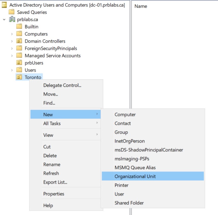Click the Managed Service Accounts folder icon
This screenshot has height=215, width=218.
pyautogui.click(x=19, y=56)
